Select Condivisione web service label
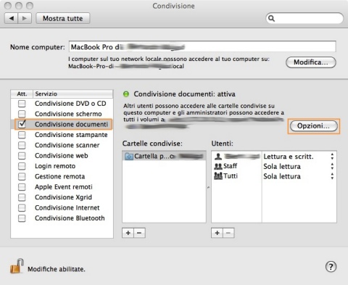Image resolution: width=348 pixels, height=285 pixels. 62,155
